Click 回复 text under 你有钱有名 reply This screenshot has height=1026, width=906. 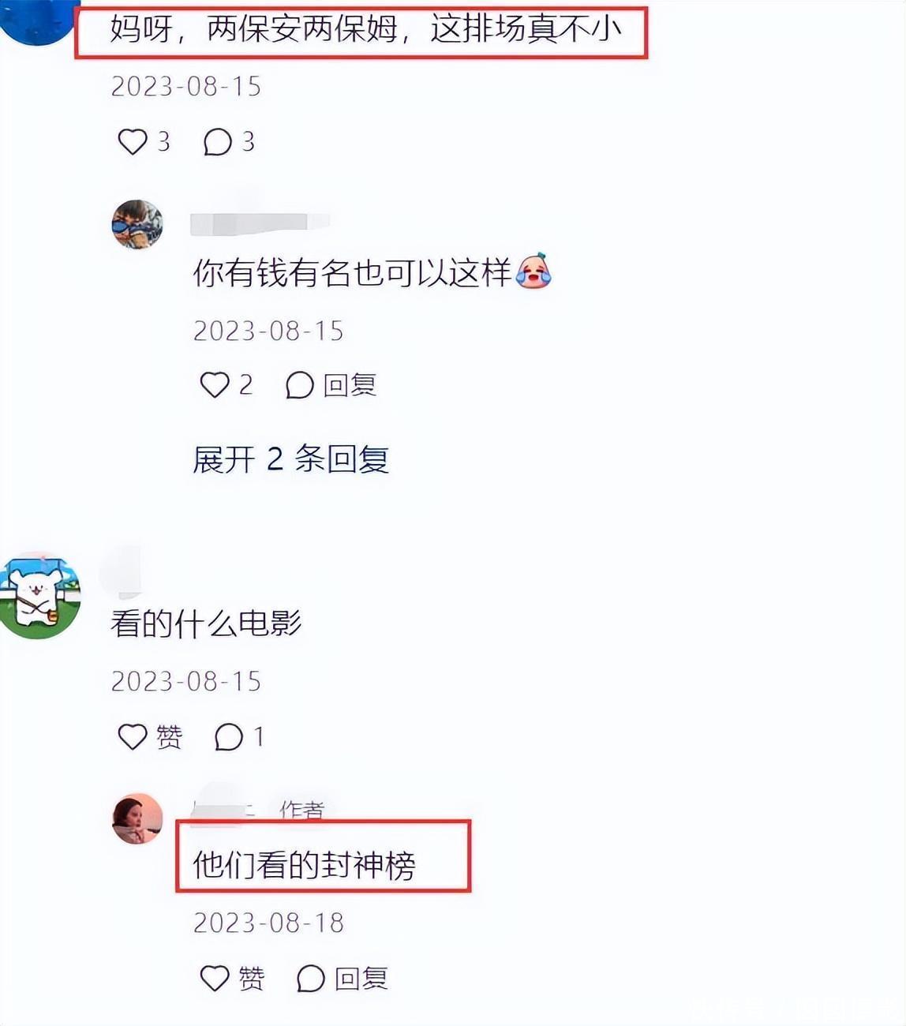(x=350, y=385)
